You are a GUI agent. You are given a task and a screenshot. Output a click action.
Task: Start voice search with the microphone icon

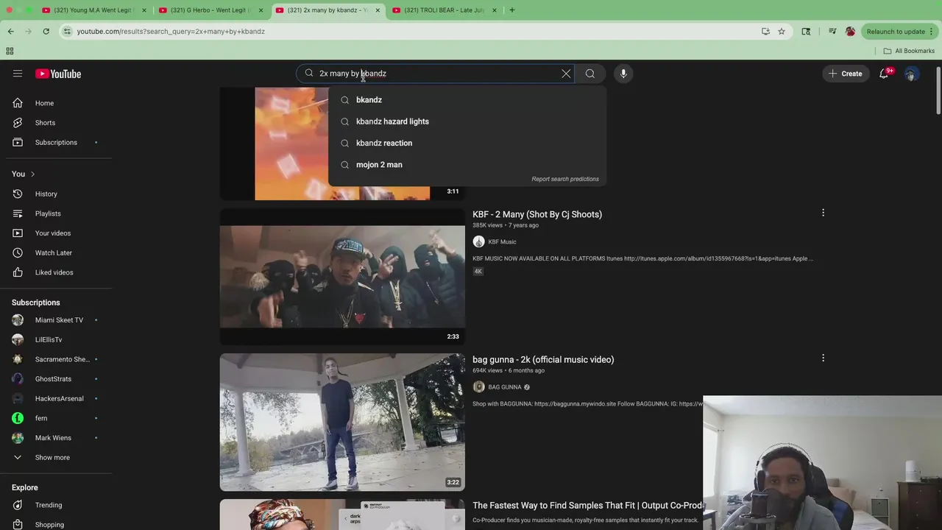623,74
